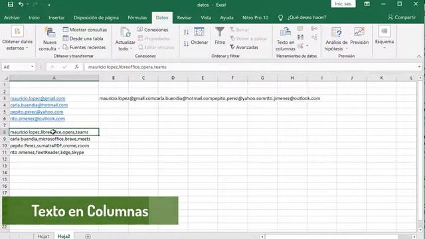Open the Ordenar sort dialog icon

tap(199, 36)
